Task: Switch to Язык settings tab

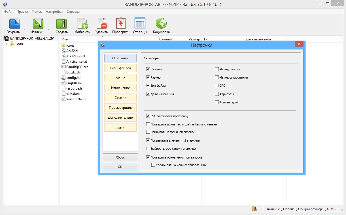Action: pyautogui.click(x=120, y=127)
